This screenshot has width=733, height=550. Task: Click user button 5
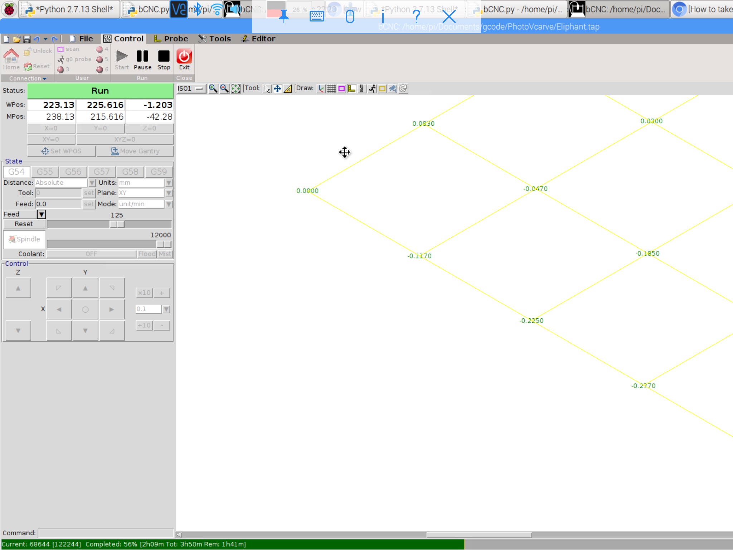coord(102,59)
